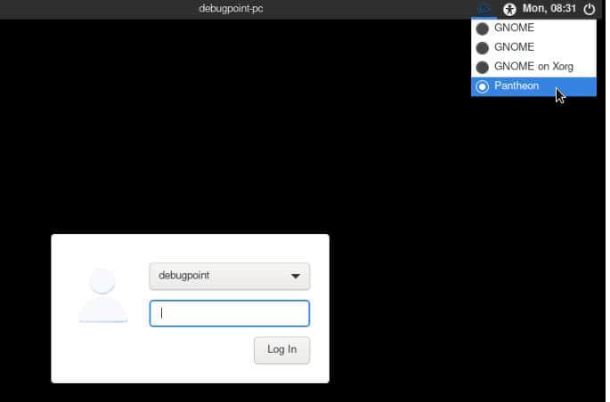
Task: Click the blank area left of Log In
Action: point(196,350)
